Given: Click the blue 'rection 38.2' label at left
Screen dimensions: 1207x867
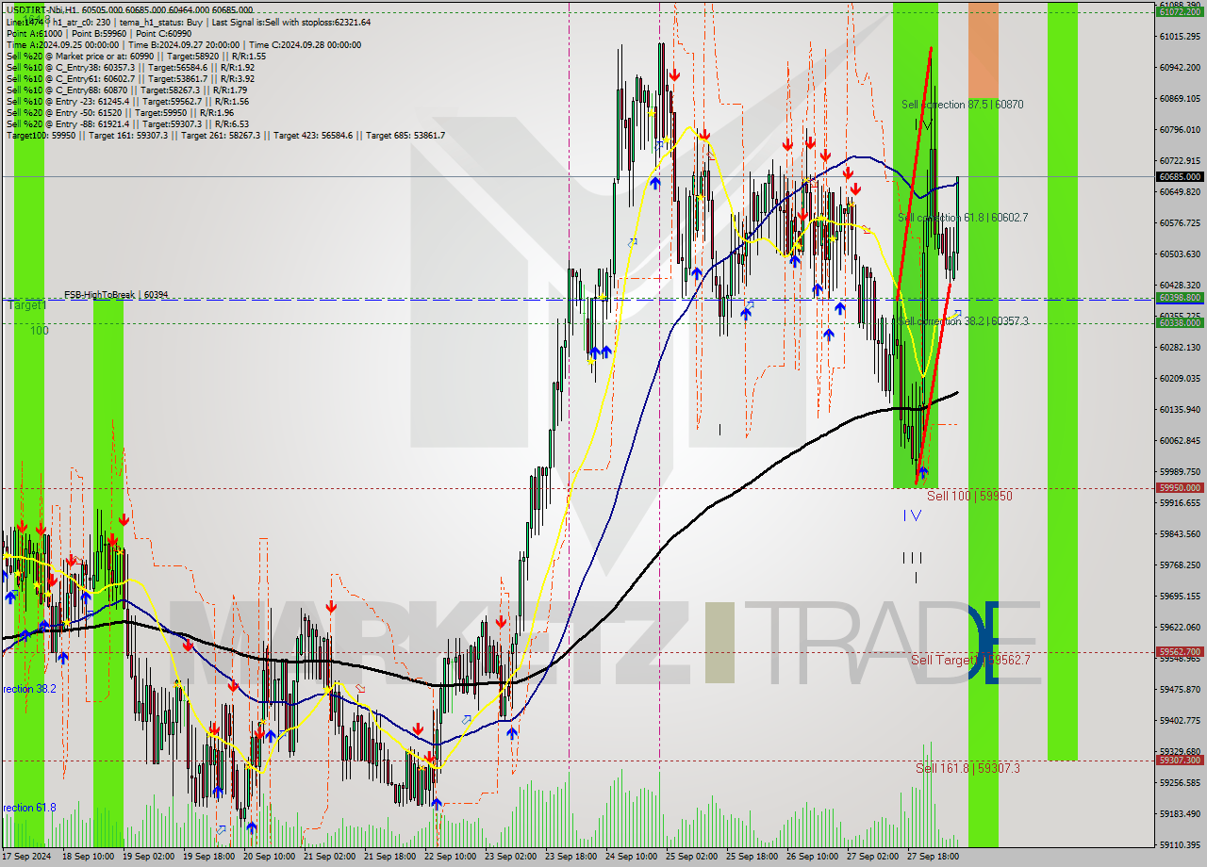Looking at the screenshot, I should pos(29,689).
